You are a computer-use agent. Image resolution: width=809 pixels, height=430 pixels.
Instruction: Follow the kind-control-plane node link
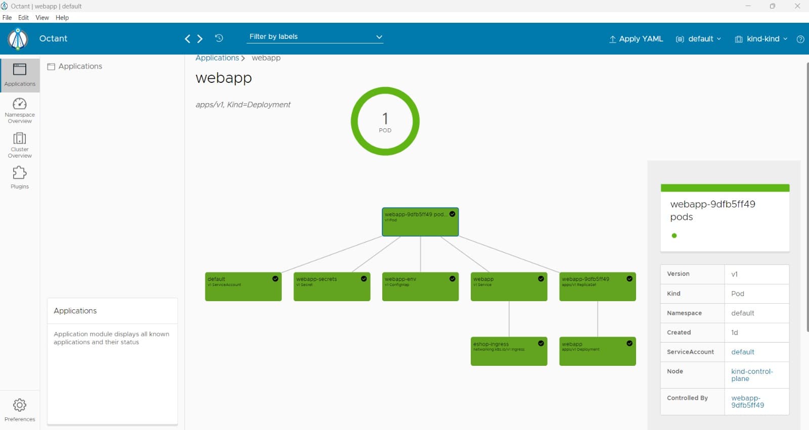click(752, 375)
